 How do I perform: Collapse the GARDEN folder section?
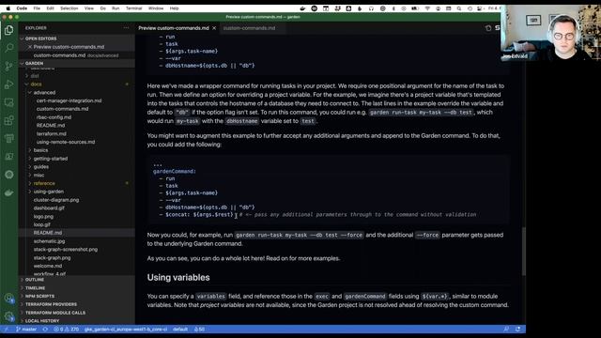click(77, 63)
